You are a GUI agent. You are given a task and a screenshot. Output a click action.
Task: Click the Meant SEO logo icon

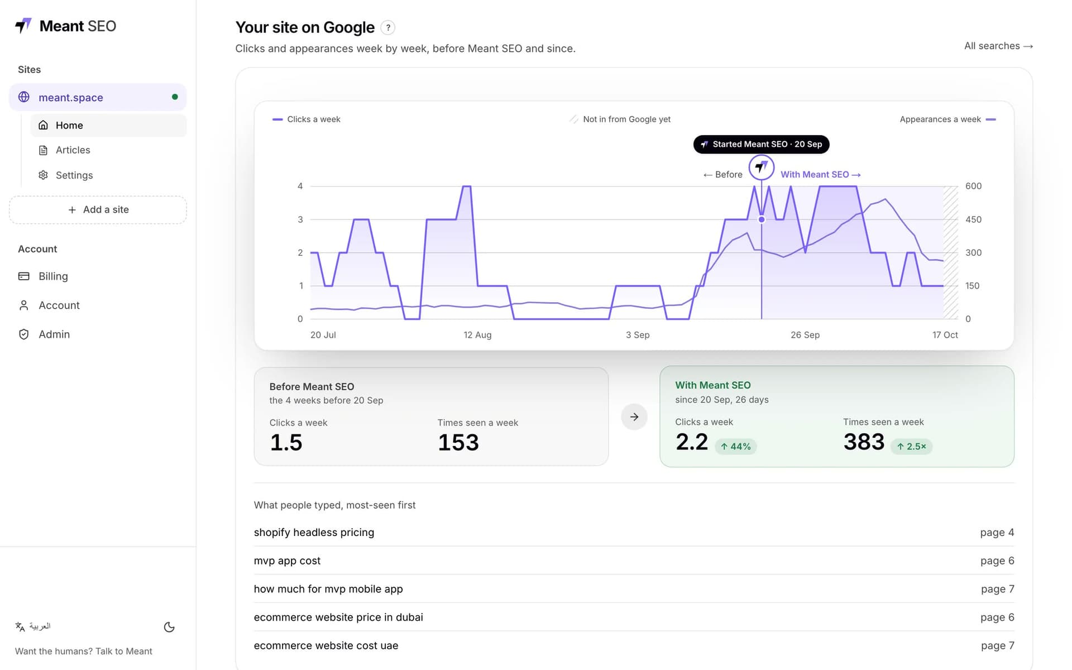coord(23,26)
